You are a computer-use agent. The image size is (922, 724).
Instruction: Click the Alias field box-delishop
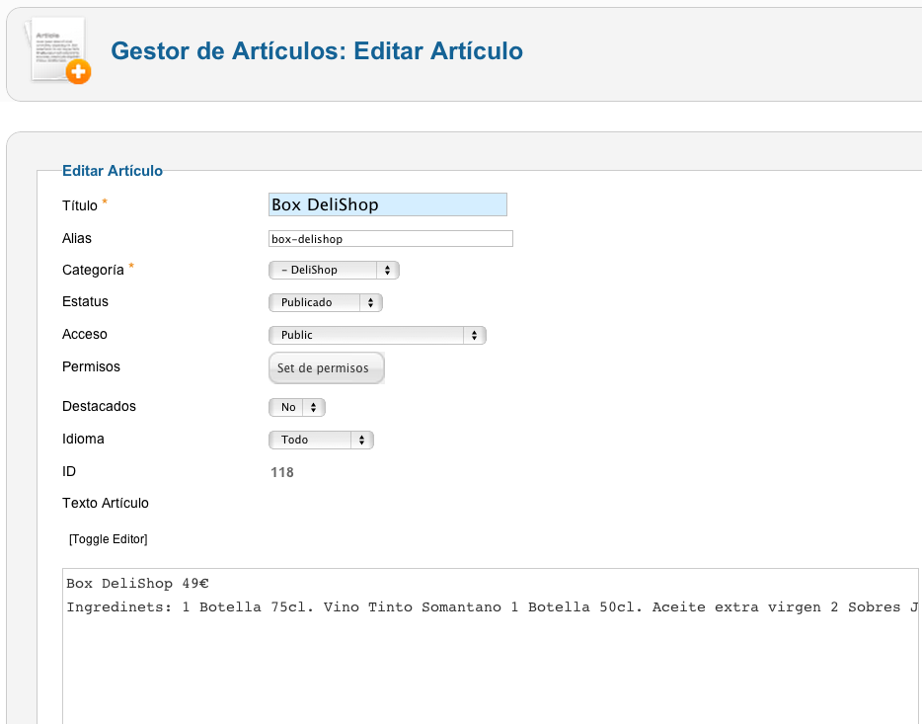coord(391,239)
